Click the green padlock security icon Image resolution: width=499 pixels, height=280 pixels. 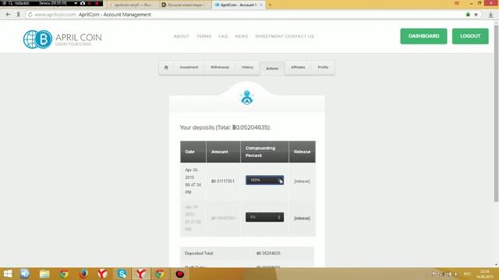coord(468,14)
